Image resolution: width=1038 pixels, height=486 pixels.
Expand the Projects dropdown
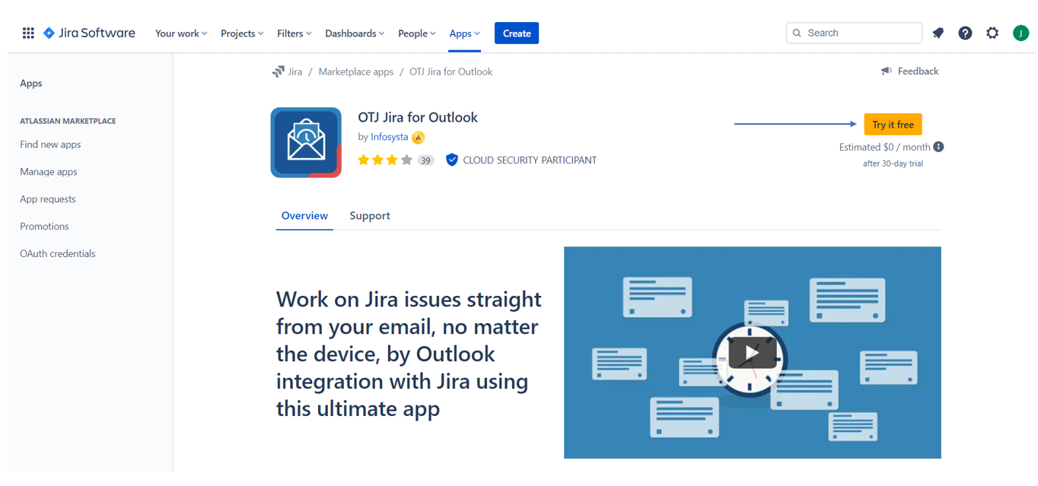(x=242, y=33)
